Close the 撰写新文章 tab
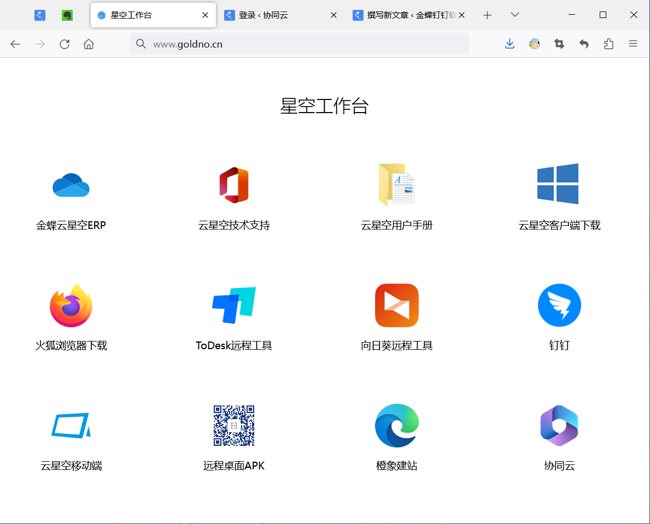Image resolution: width=650 pixels, height=524 pixels. click(x=462, y=15)
